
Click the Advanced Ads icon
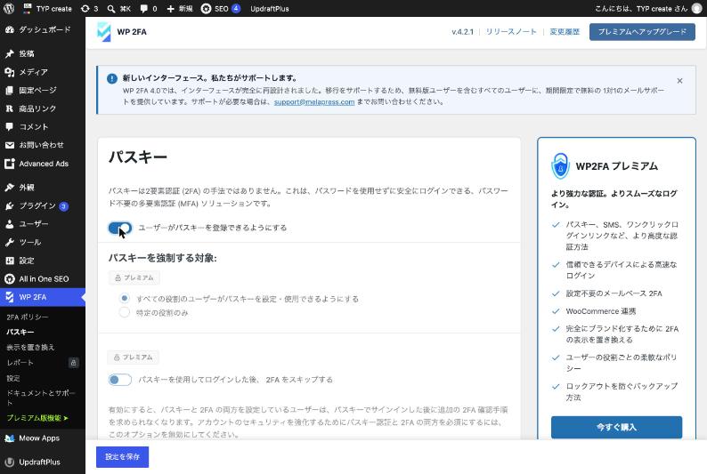click(x=10, y=164)
